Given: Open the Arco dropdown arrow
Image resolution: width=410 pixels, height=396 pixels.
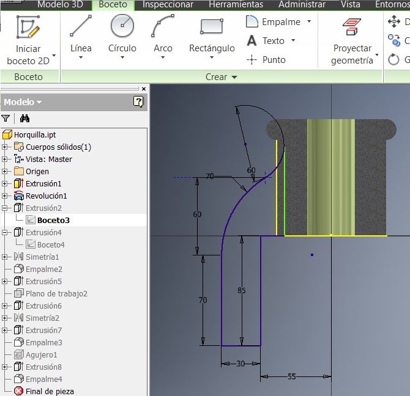Looking at the screenshot, I should (163, 57).
